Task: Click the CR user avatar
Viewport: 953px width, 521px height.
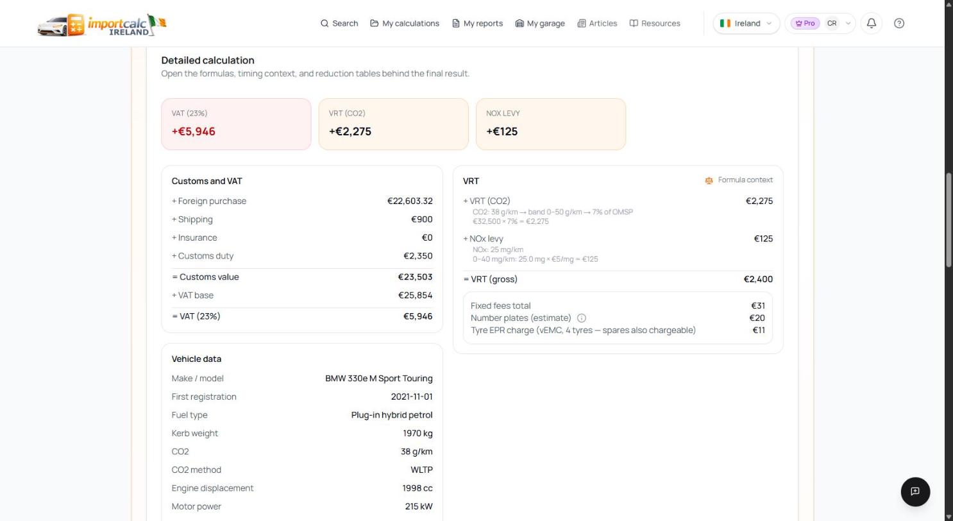Action: [x=832, y=23]
